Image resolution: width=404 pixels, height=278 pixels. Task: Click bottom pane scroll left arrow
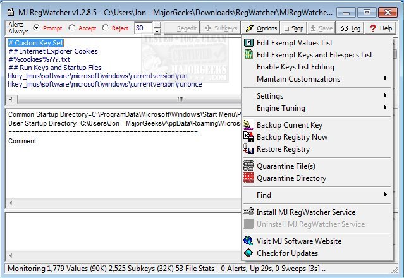[11, 255]
